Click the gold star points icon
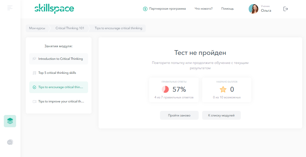This screenshot has height=157, width=306. (x=223, y=89)
